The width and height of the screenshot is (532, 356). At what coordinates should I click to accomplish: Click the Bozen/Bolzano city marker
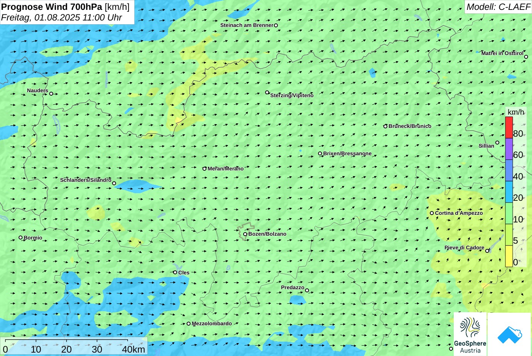coord(245,234)
